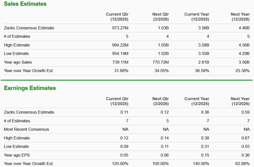Click the Year ago Sales row label

(x=18, y=62)
